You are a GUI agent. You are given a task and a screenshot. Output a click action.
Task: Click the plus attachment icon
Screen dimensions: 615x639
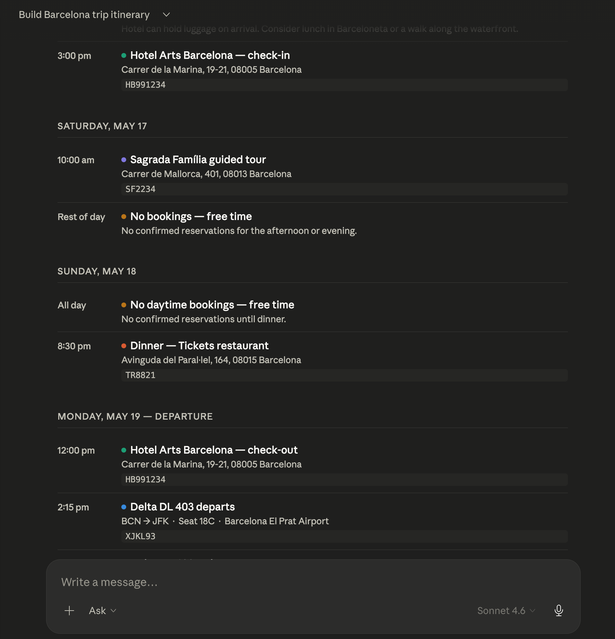(x=69, y=611)
